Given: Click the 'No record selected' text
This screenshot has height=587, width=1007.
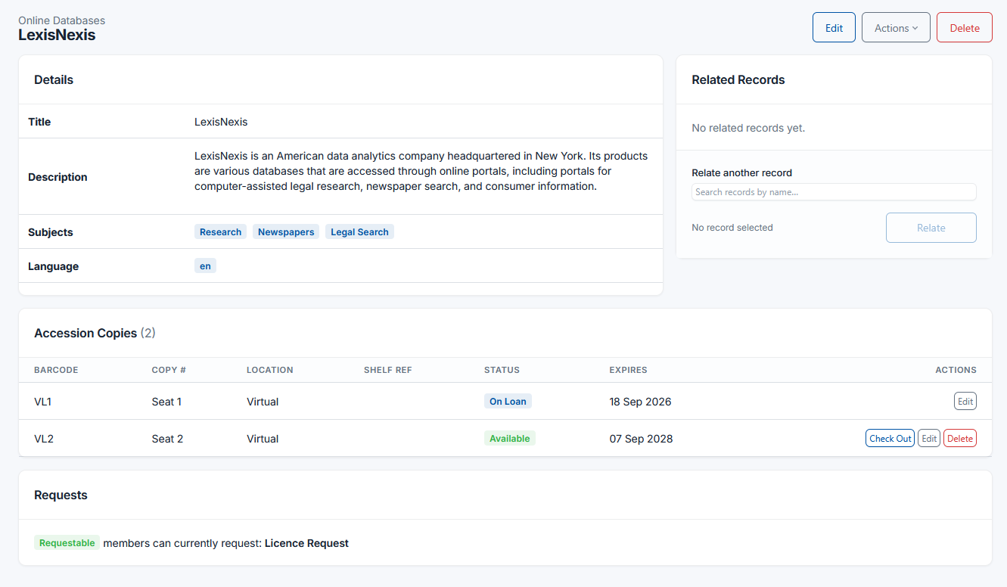Looking at the screenshot, I should pyautogui.click(x=732, y=228).
